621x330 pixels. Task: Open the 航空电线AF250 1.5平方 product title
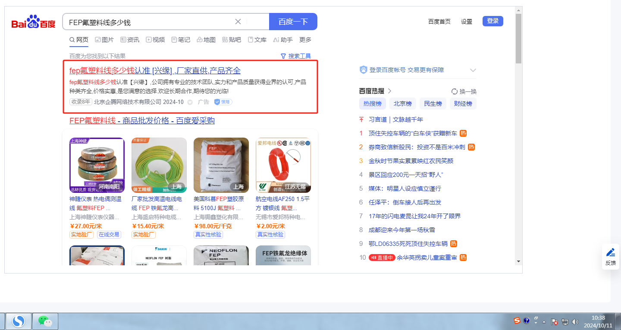(x=282, y=203)
